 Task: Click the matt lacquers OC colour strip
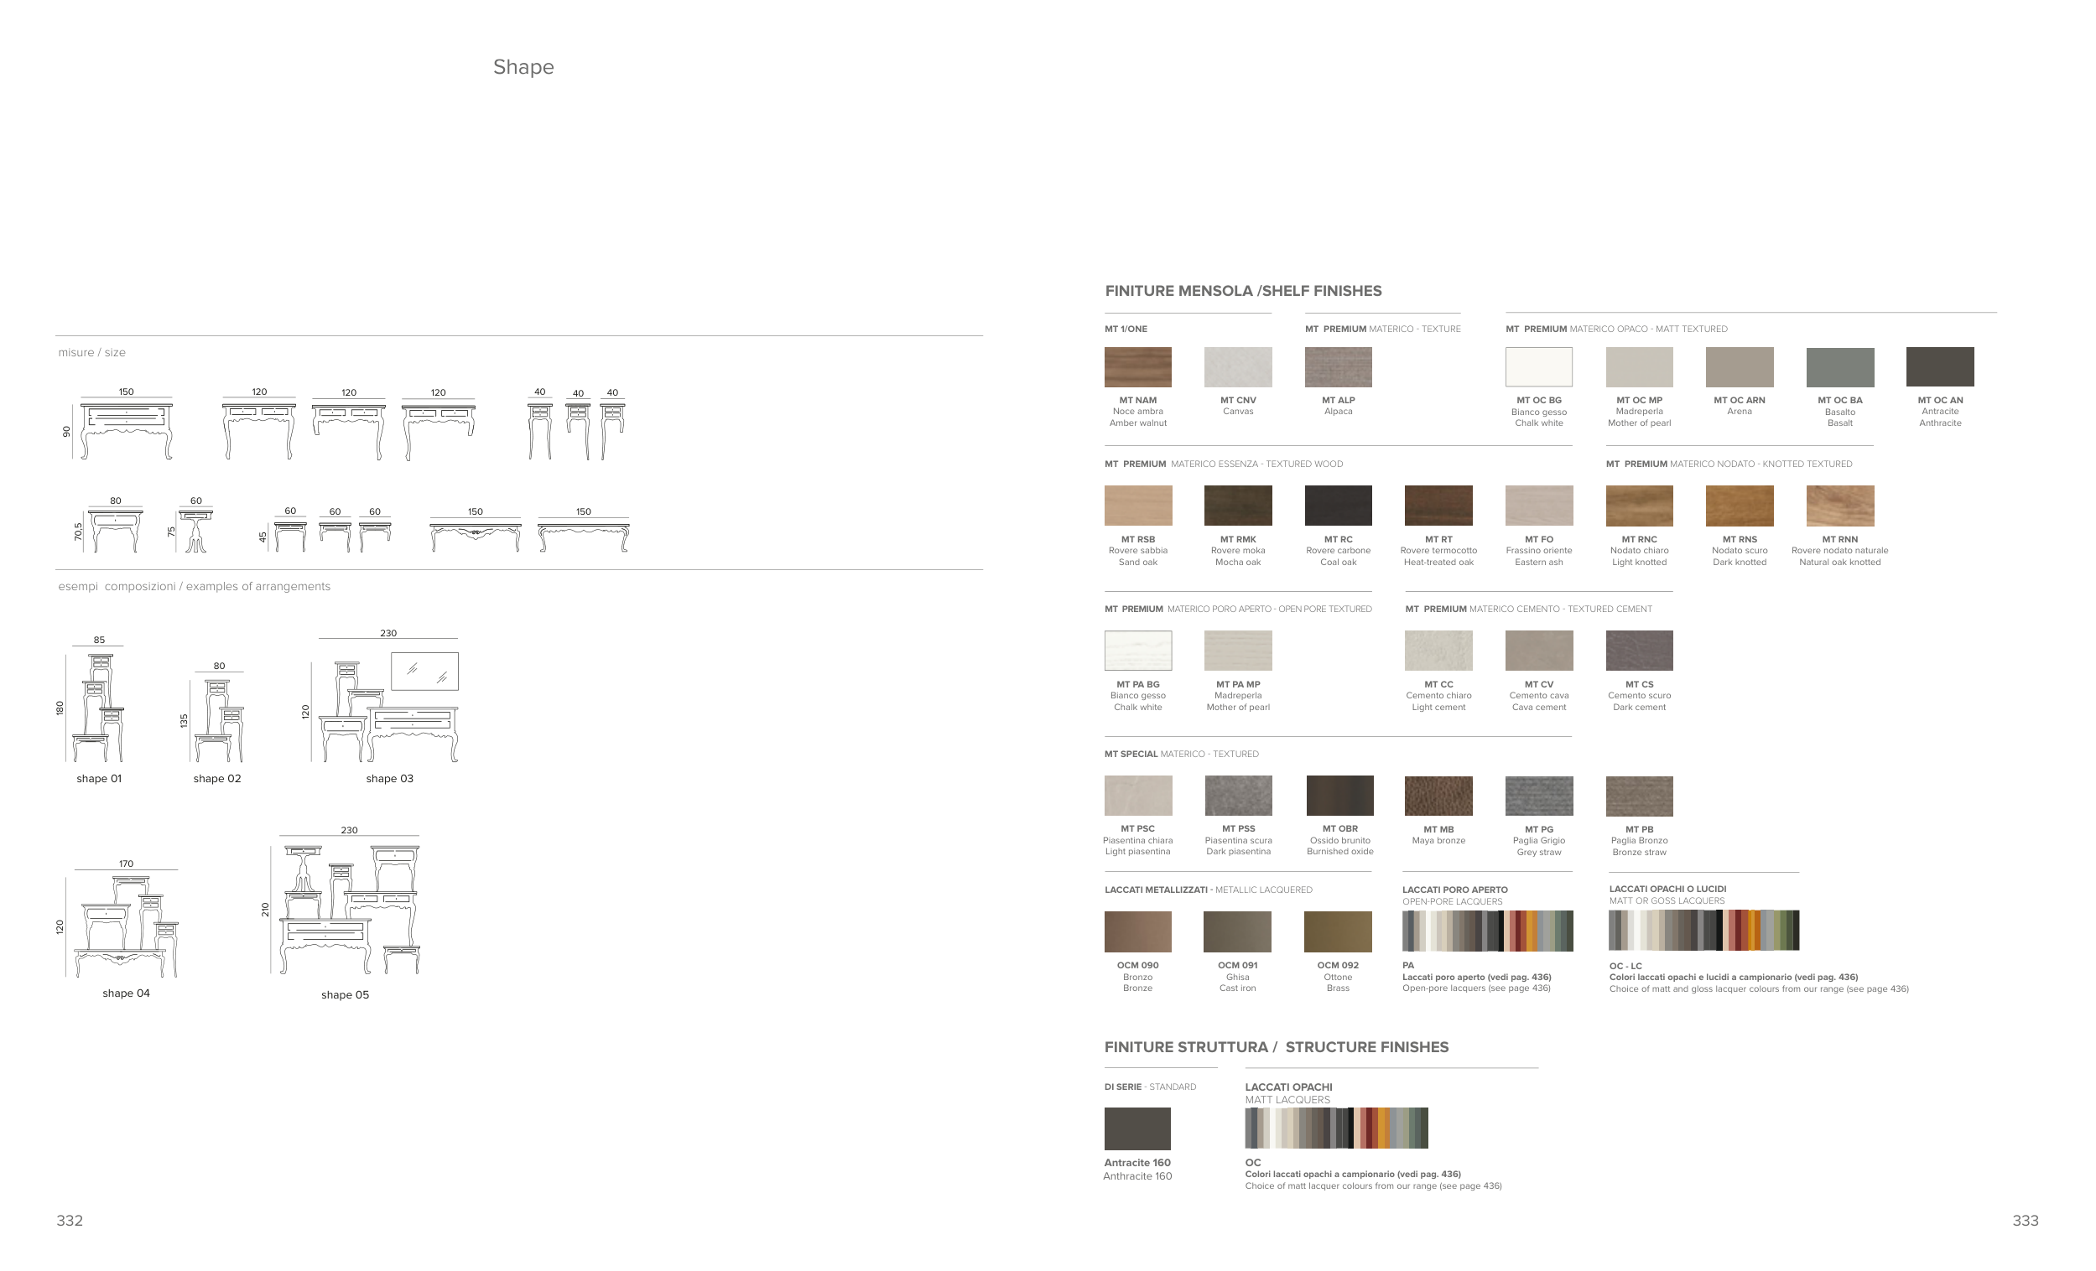point(1335,1128)
